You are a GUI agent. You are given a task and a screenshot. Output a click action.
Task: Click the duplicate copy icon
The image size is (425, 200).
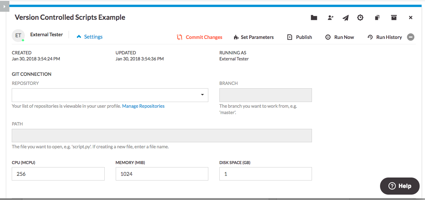(x=377, y=18)
